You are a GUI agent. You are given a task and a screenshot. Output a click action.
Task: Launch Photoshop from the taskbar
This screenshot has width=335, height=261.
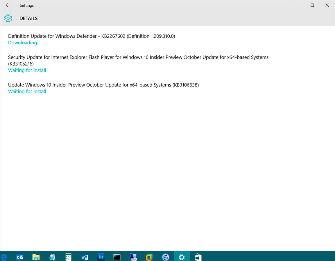[101, 257]
